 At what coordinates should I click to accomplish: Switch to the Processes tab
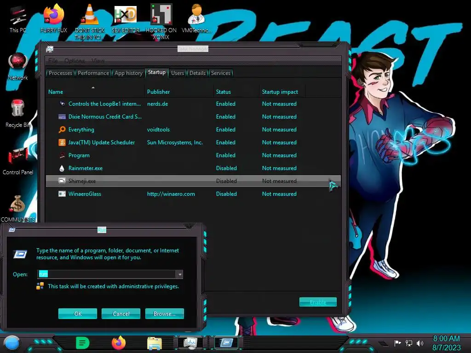click(60, 73)
